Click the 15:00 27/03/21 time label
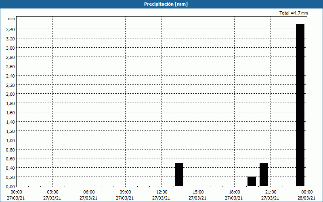The image size is (323, 202). tap(198, 195)
